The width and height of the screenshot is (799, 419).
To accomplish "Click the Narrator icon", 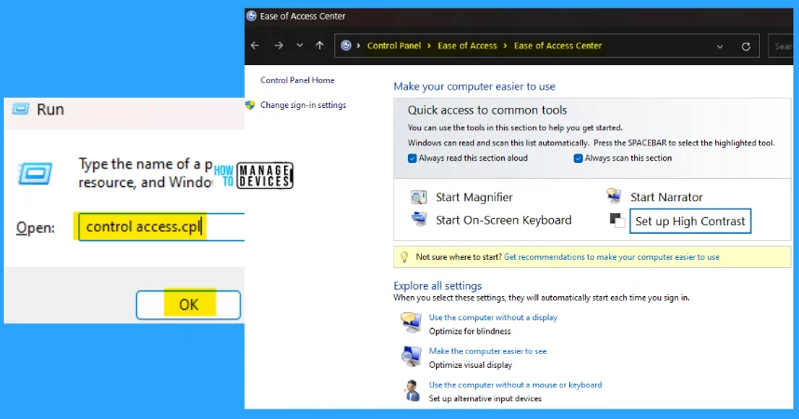I will tap(614, 196).
